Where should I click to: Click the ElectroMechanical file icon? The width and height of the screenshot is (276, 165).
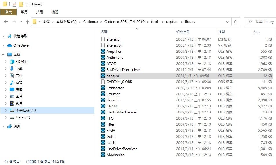coord(103,112)
